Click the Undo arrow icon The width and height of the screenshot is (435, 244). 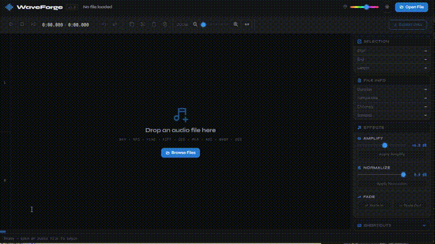click(x=103, y=24)
